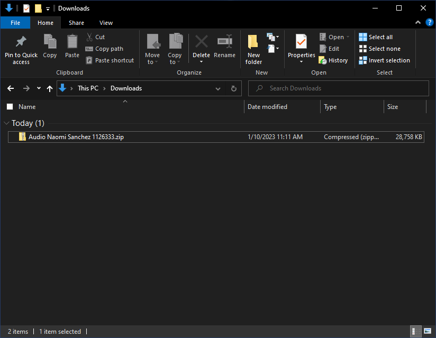
Task: Open the New item menu icon
Action: 273,36
